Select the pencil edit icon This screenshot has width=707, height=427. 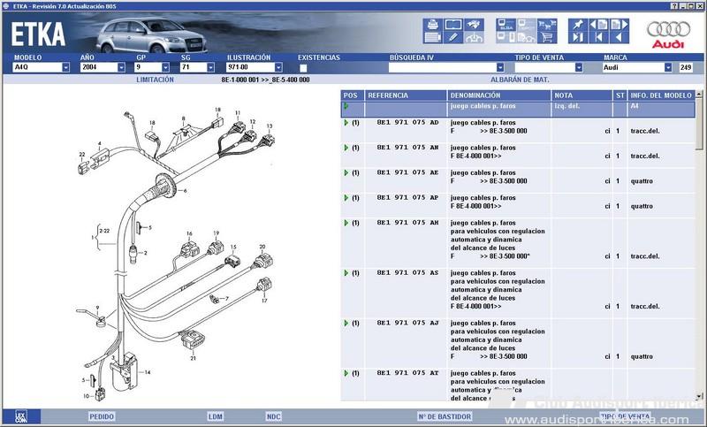point(452,37)
